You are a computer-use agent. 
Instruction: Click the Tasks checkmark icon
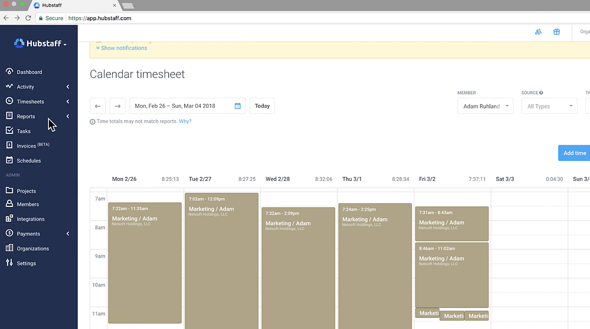click(x=9, y=130)
